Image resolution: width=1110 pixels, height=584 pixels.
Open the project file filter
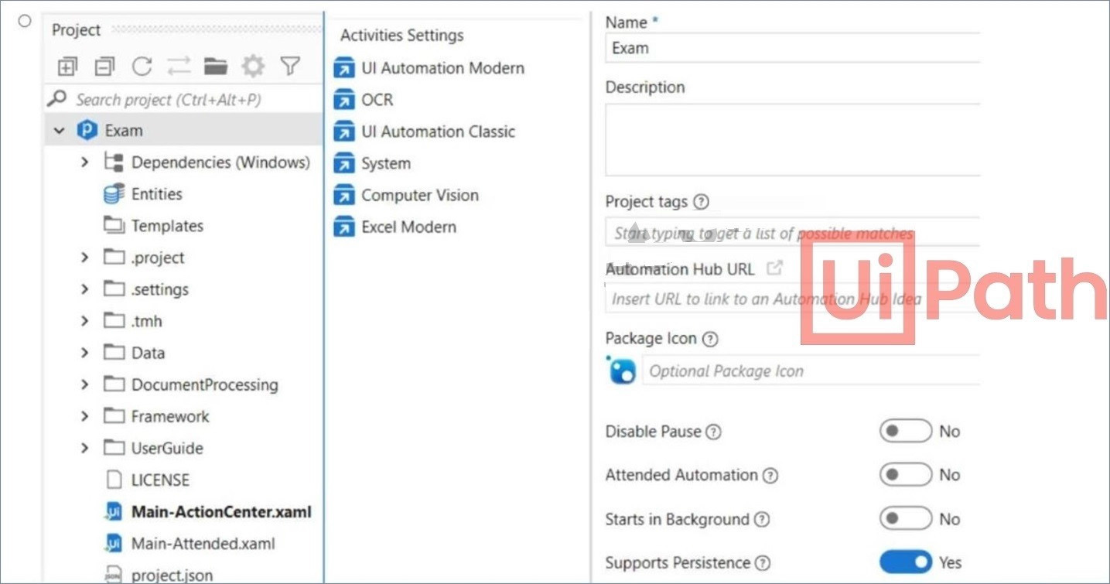290,67
